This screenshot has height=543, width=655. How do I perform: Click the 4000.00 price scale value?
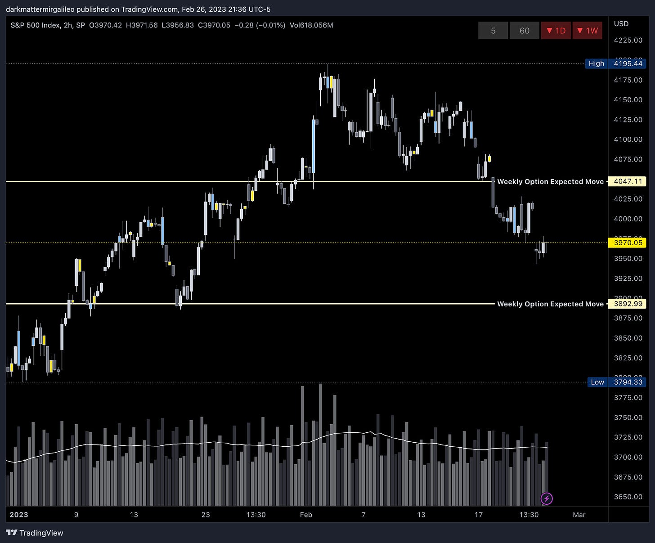point(628,219)
